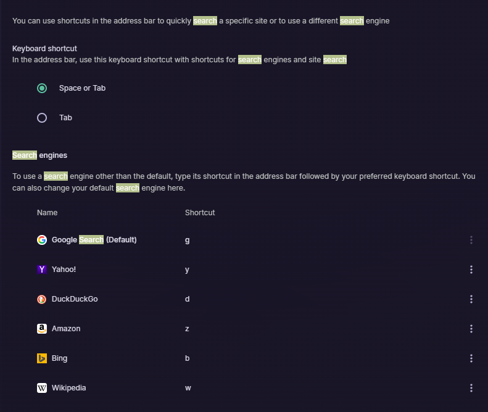Open more actions menu for DuckDuckGo
Screen dimensions: 488x412
coord(471,299)
